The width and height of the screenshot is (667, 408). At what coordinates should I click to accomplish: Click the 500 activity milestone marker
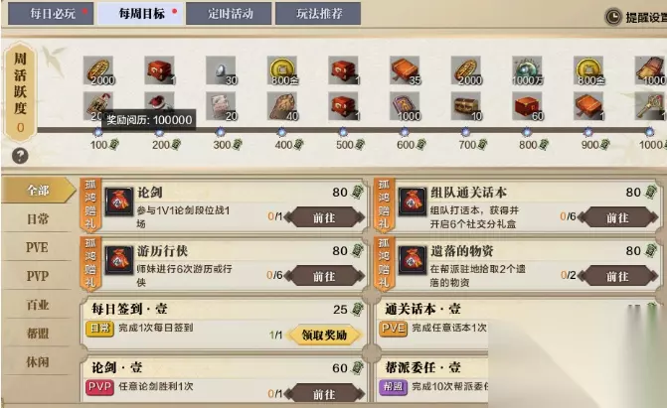pos(343,132)
